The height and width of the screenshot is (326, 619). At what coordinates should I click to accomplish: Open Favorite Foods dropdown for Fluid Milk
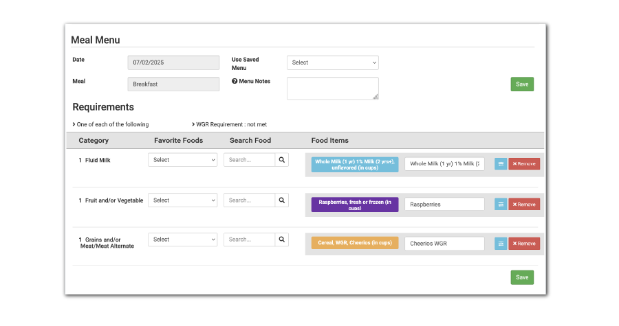182,160
